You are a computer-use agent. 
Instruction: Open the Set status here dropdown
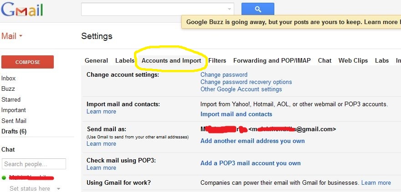(x=58, y=188)
